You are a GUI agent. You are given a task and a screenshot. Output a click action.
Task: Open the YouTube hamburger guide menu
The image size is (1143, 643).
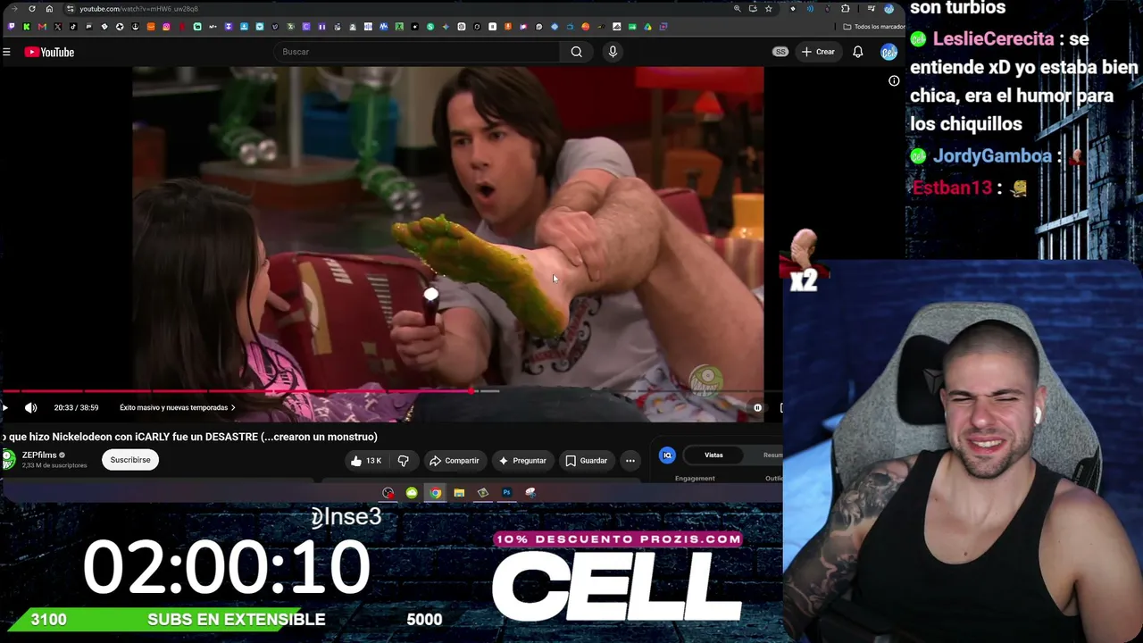6,52
